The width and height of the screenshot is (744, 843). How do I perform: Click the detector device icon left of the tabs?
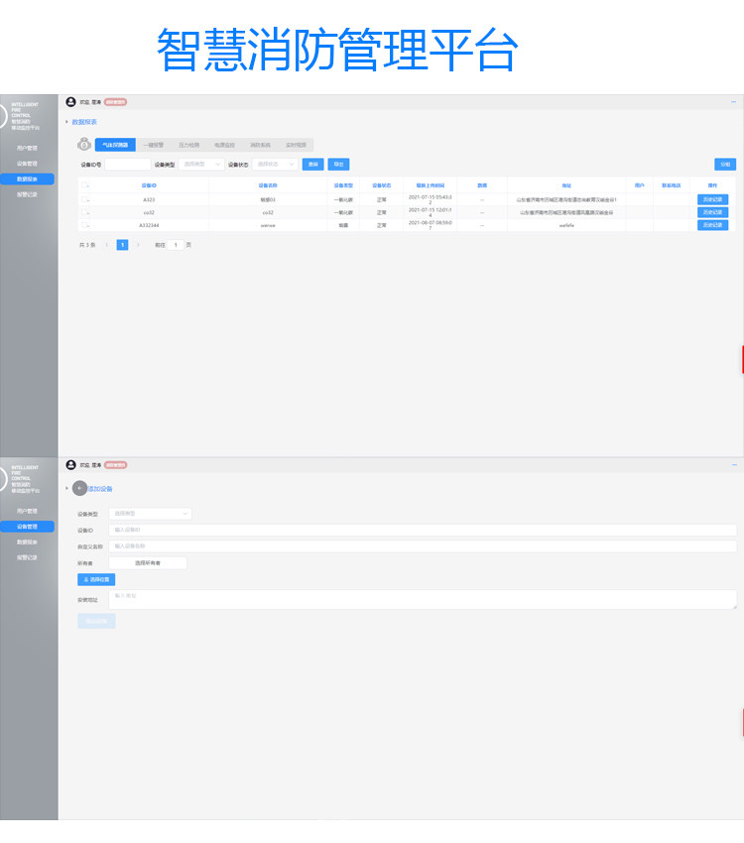(x=84, y=144)
